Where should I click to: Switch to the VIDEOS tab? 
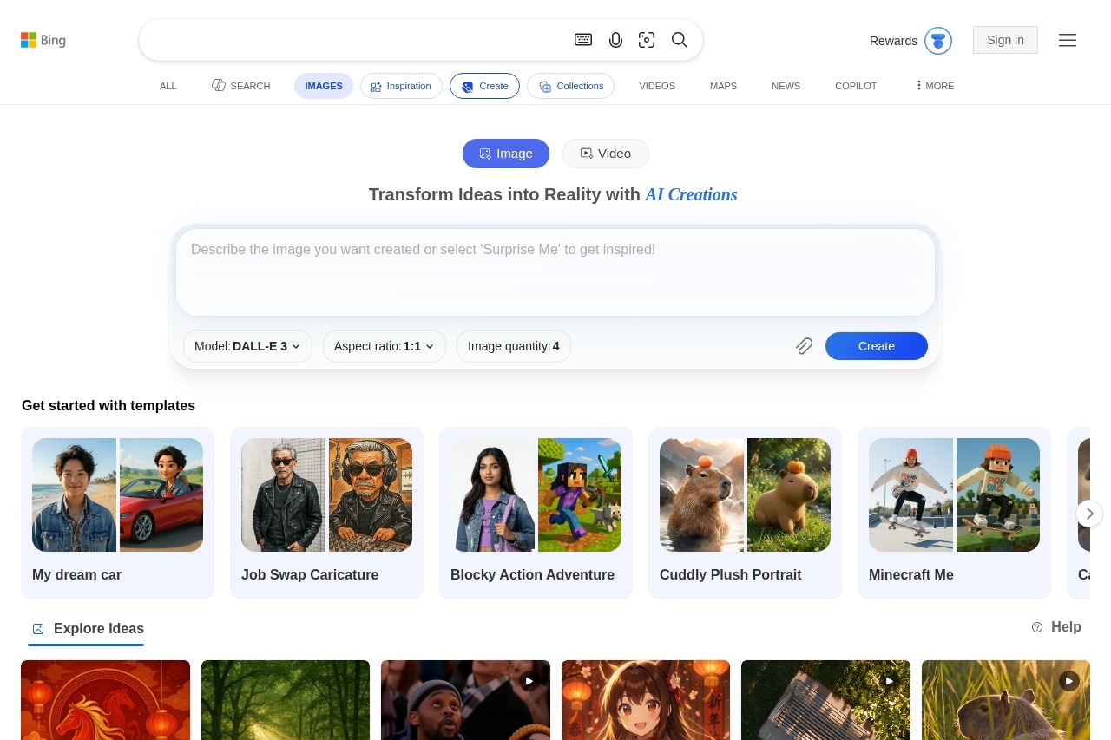pyautogui.click(x=657, y=86)
